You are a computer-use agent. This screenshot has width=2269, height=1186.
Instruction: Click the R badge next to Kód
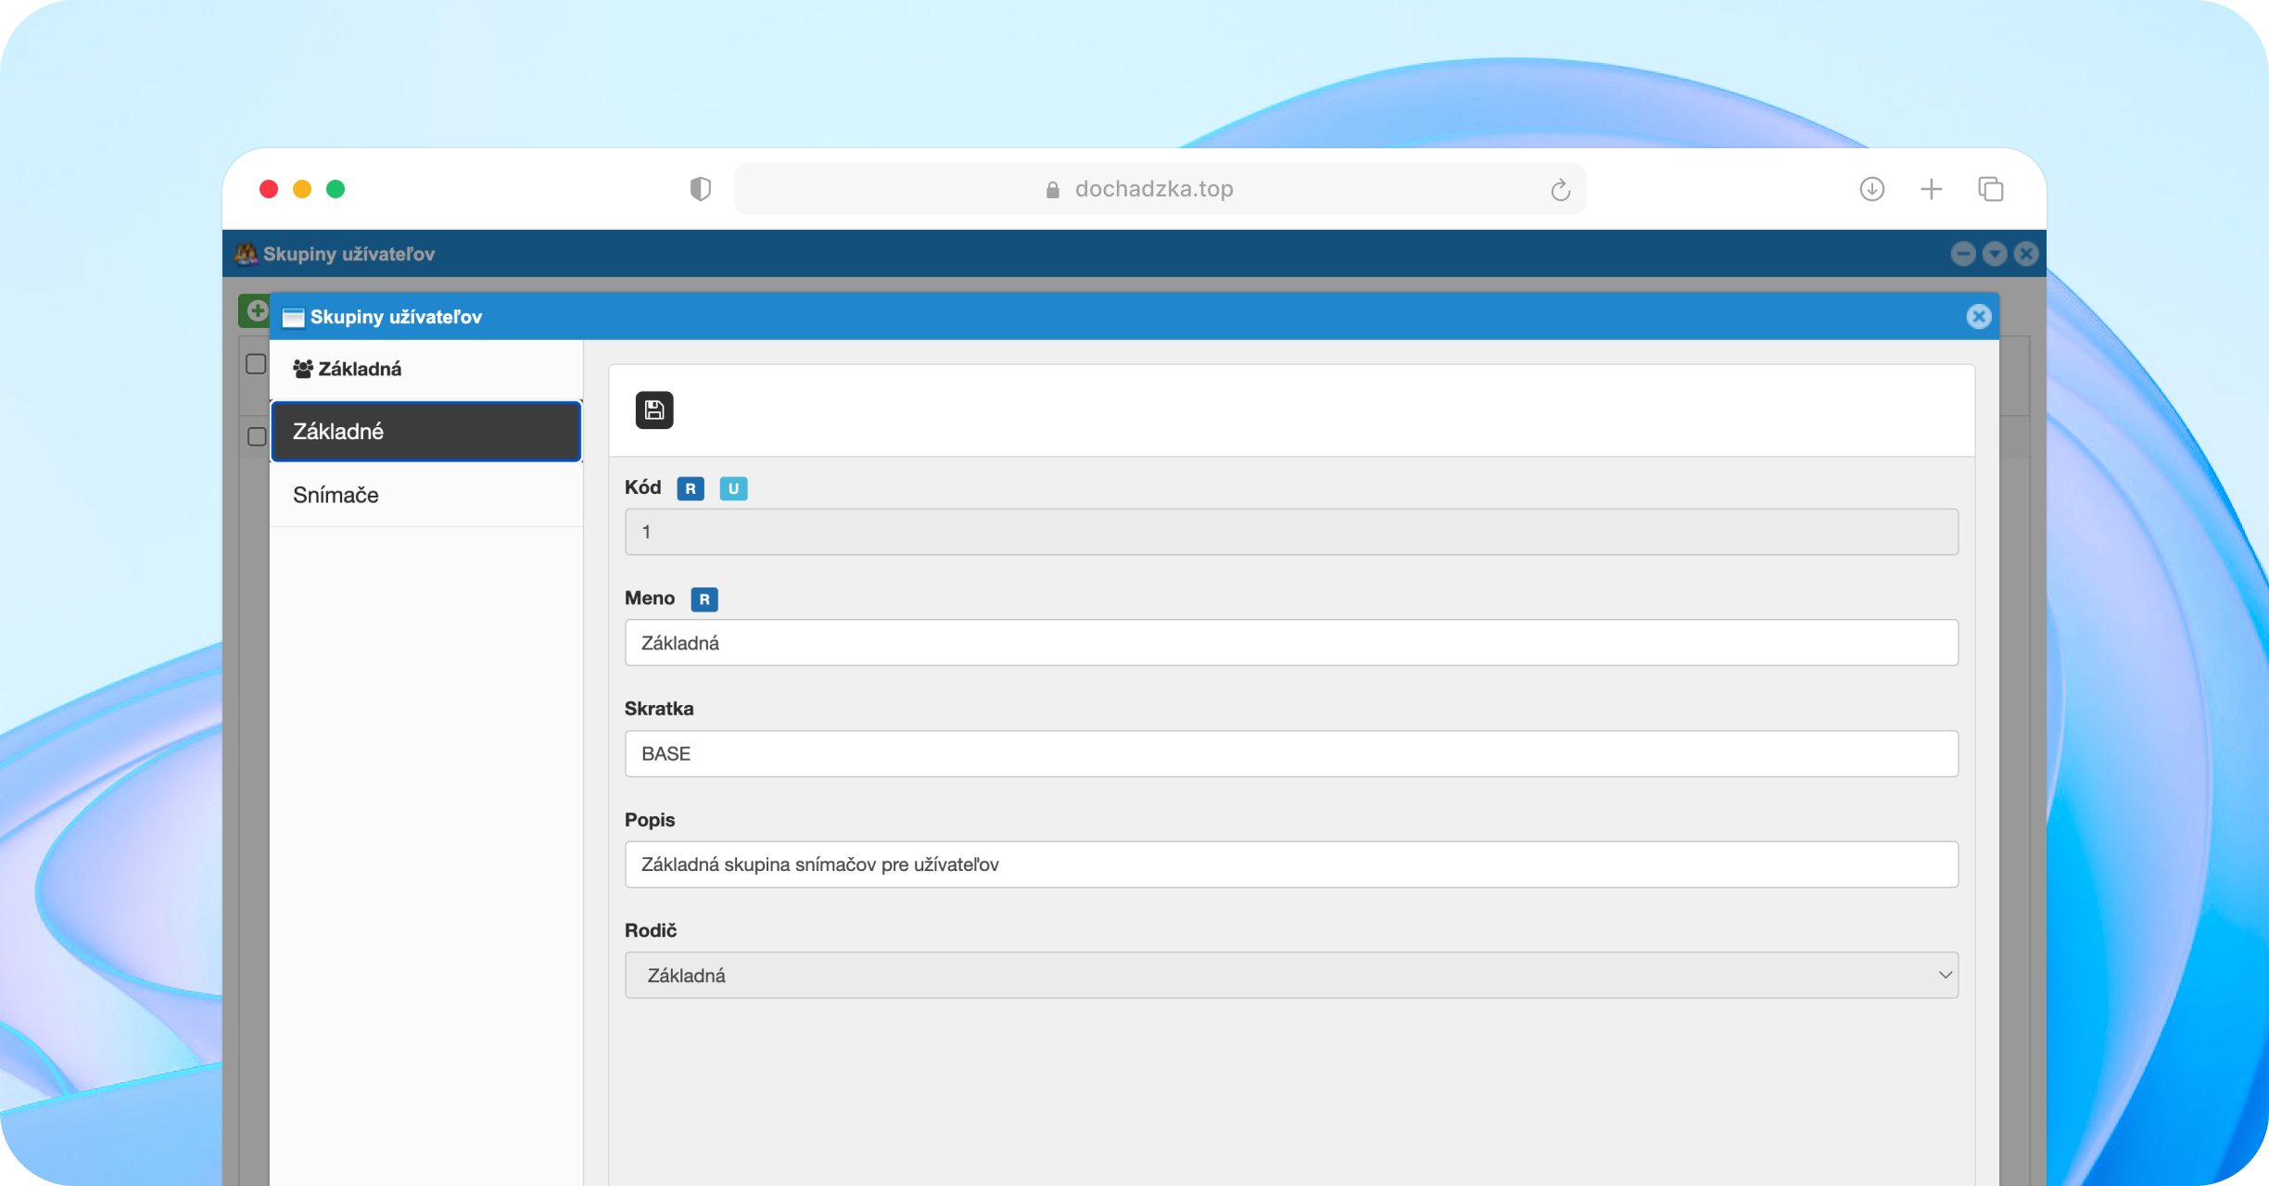(691, 488)
